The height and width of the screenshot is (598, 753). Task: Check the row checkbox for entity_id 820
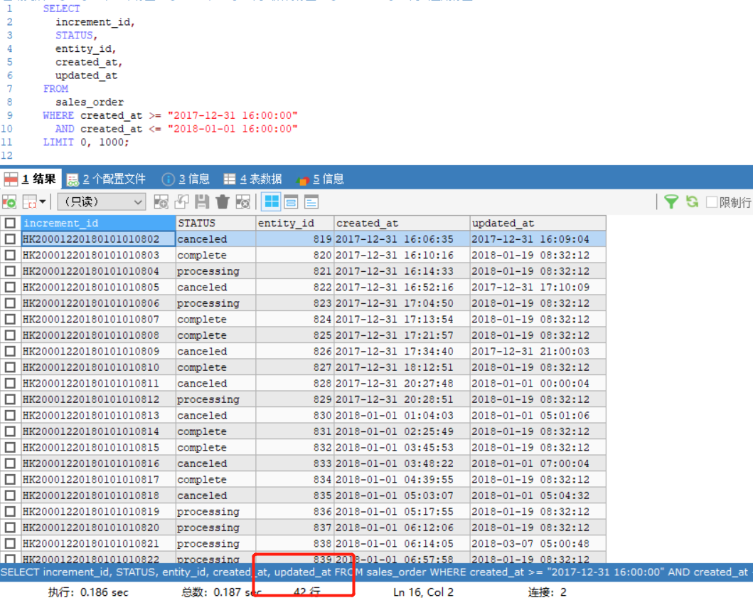point(9,255)
